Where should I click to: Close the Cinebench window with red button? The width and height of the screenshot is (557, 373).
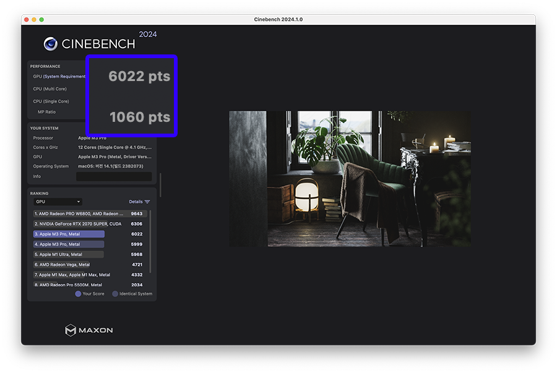(x=27, y=20)
